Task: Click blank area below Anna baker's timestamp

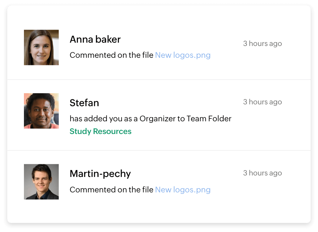Action: tap(262, 60)
